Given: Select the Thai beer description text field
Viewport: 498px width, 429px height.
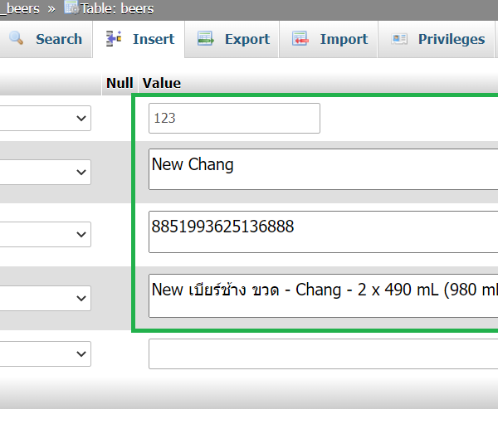Looking at the screenshot, I should [324, 295].
